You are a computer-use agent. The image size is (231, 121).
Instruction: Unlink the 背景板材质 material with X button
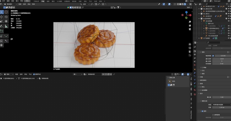point(111,74)
